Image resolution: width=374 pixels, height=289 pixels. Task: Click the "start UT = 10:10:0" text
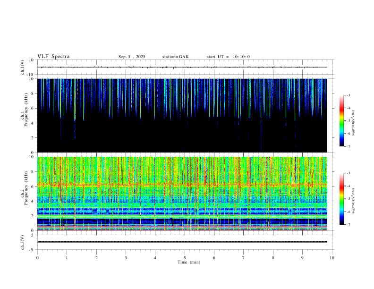point(228,57)
